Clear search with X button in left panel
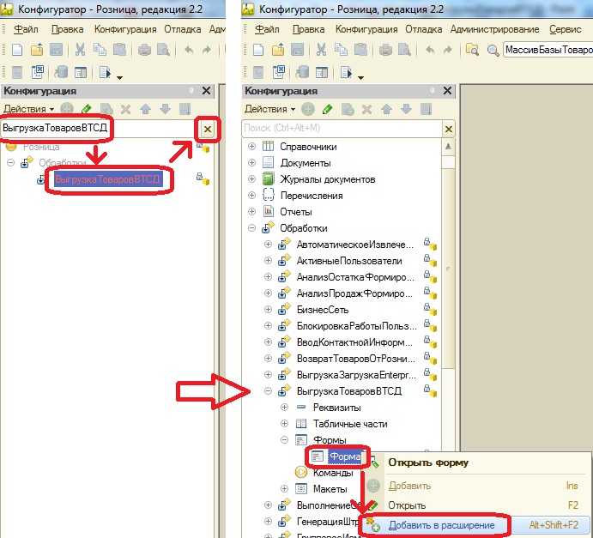Screen dimensions: 593x538 tap(207, 130)
